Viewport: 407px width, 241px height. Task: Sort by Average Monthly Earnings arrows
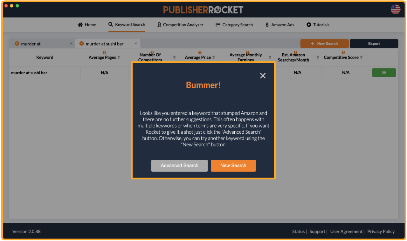(x=270, y=57)
